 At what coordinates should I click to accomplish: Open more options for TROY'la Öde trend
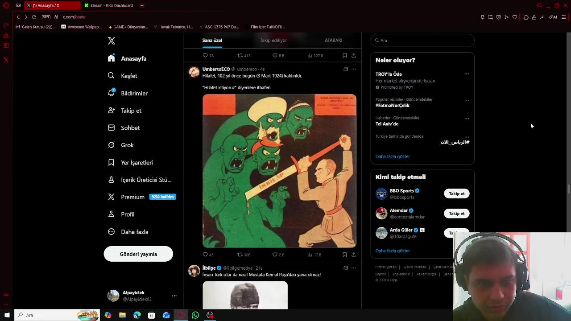pos(467,74)
